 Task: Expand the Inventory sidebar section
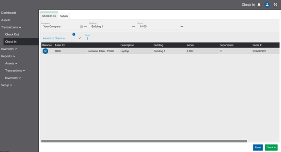pyautogui.click(x=9, y=49)
